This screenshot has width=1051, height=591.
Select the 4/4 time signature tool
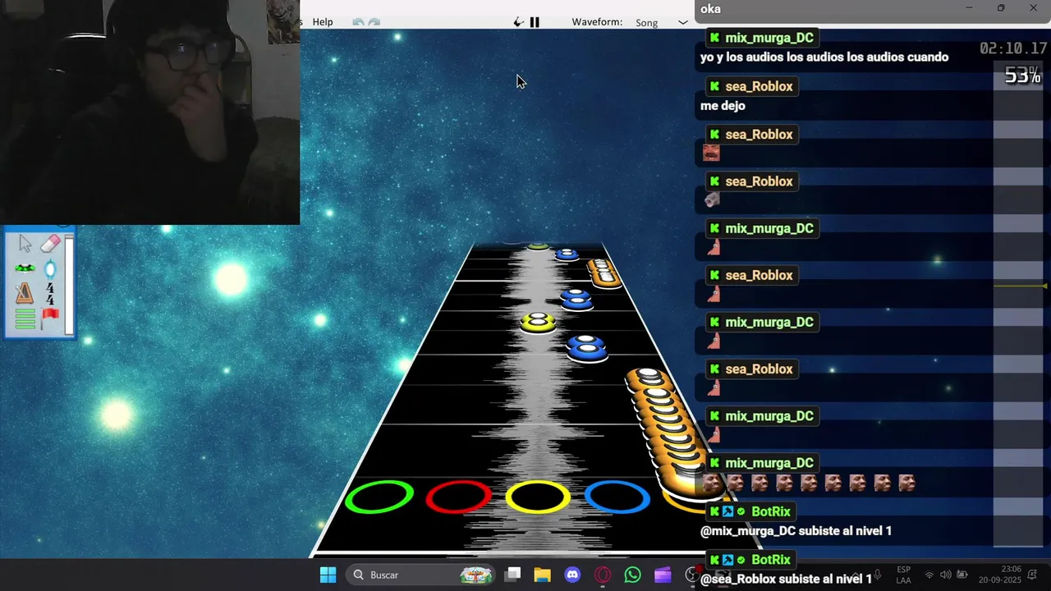[50, 294]
